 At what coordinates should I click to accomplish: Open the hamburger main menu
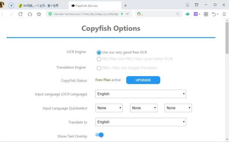click(x=224, y=14)
